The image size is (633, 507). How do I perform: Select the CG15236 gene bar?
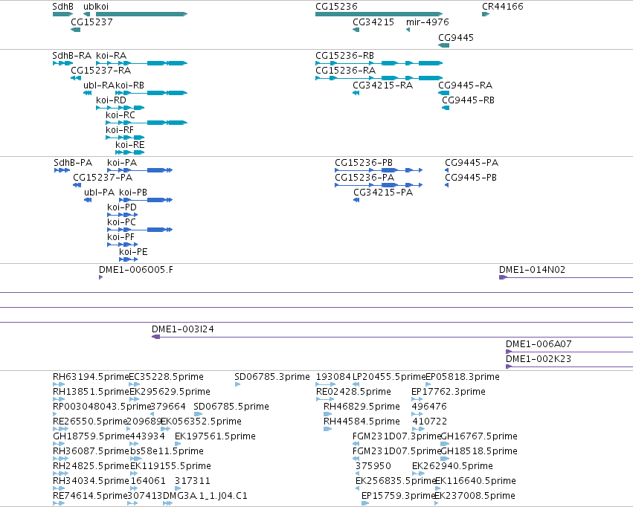click(379, 14)
